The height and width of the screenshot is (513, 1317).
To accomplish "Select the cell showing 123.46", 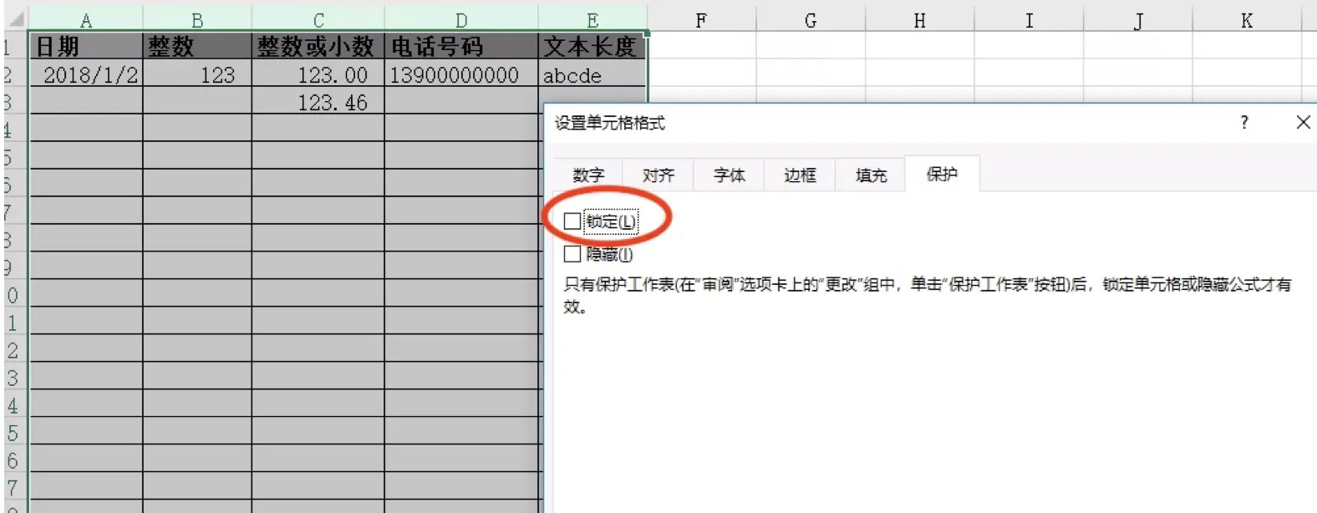I will tap(318, 102).
